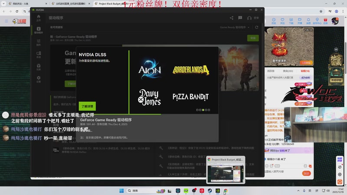This screenshot has height=195, width=347.
Task: Switch to second browser tab 主机游戏直播
Action: tap(70, 4)
